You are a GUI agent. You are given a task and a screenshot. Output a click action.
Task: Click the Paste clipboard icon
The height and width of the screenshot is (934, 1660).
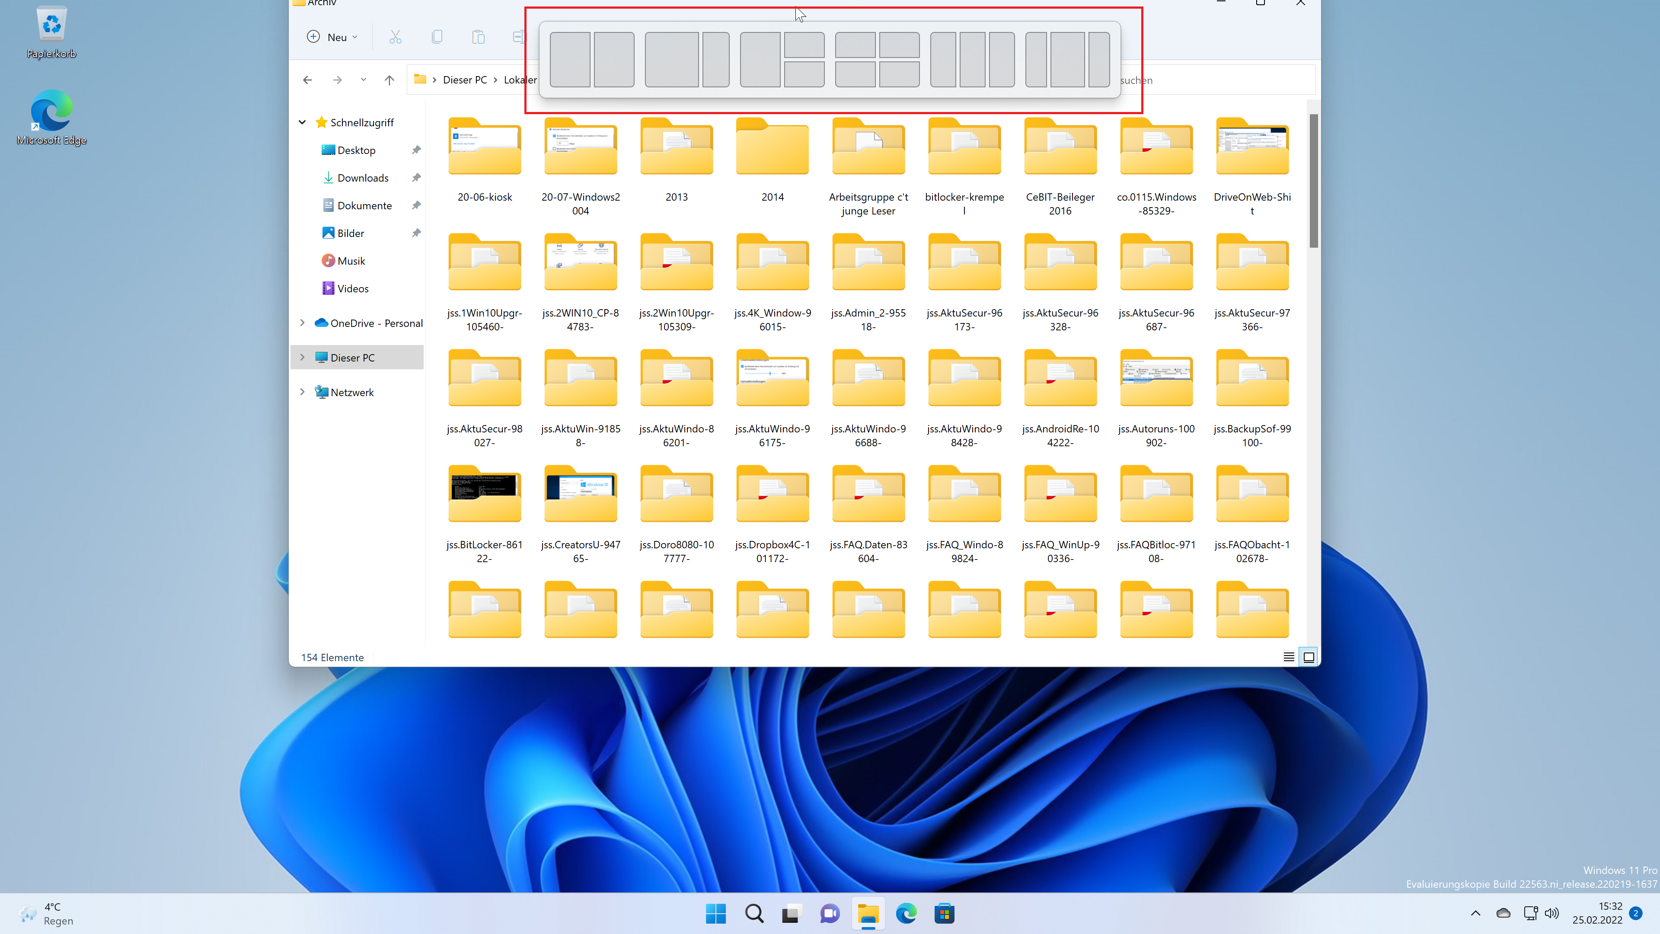478,37
